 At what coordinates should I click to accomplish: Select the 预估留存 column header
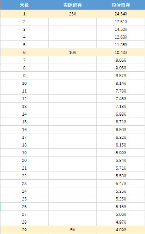(121, 5)
